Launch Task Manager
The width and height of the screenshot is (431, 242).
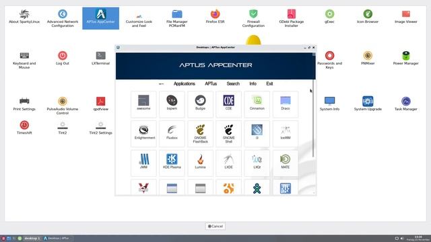point(405,104)
